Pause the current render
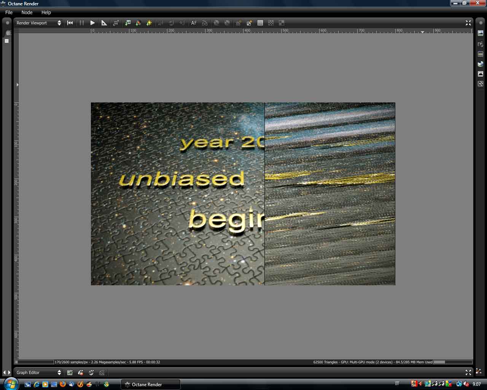Screen dimensions: 487x390 (x=81, y=23)
